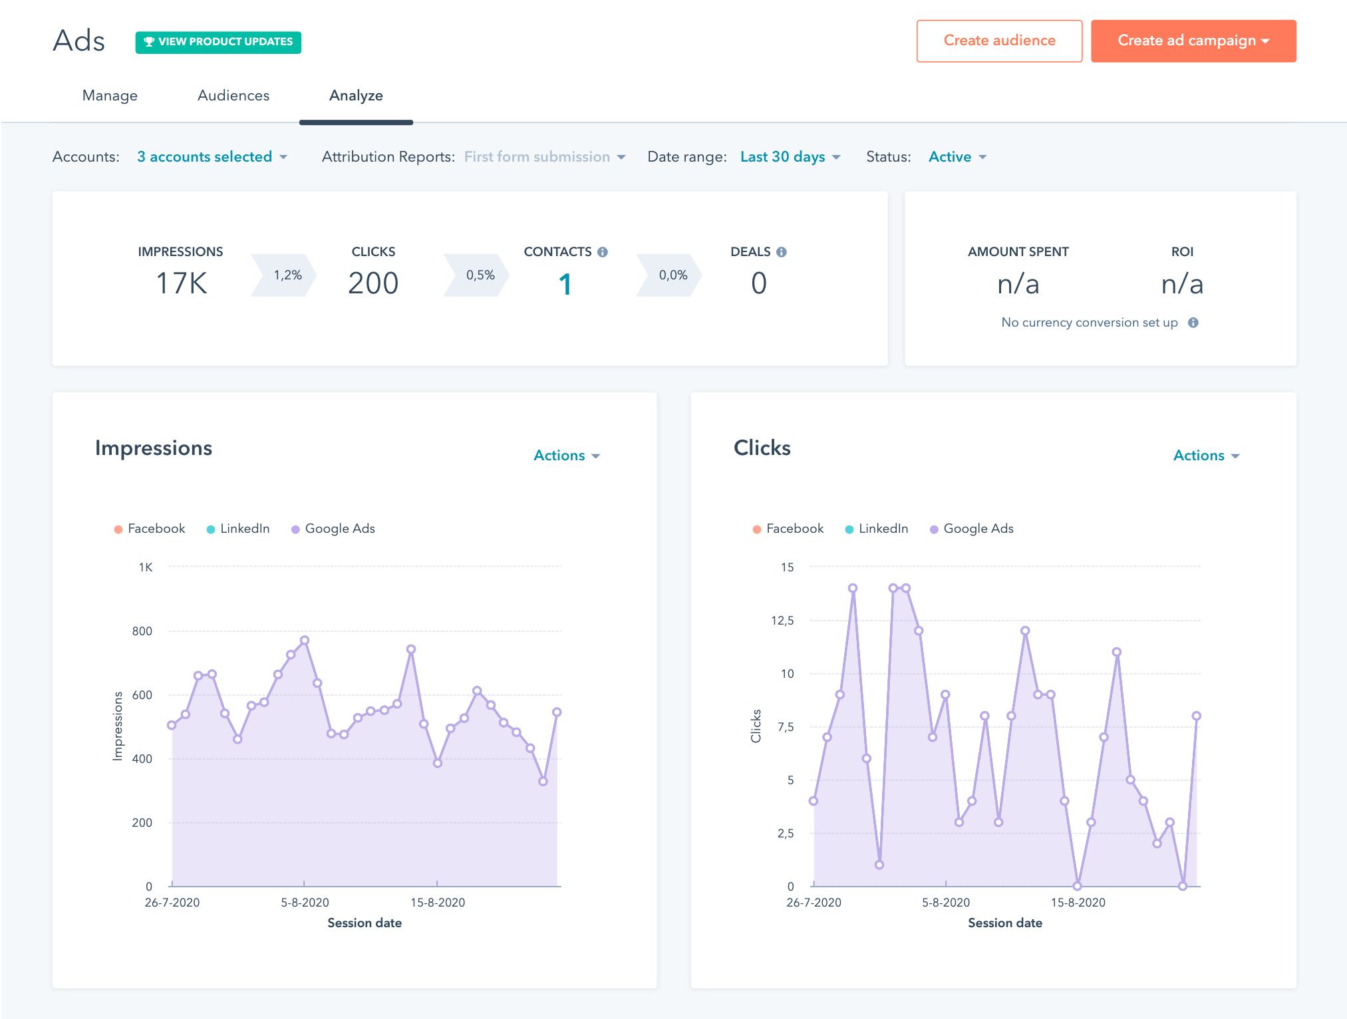Click the 5-8-2020 label on Impressions chart
Viewport: 1347px width, 1019px height.
305,903
